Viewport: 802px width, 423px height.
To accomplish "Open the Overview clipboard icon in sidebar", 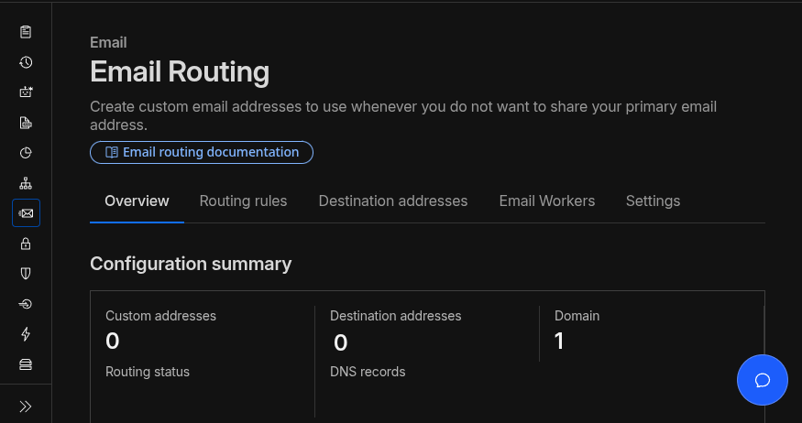I will coord(26,32).
